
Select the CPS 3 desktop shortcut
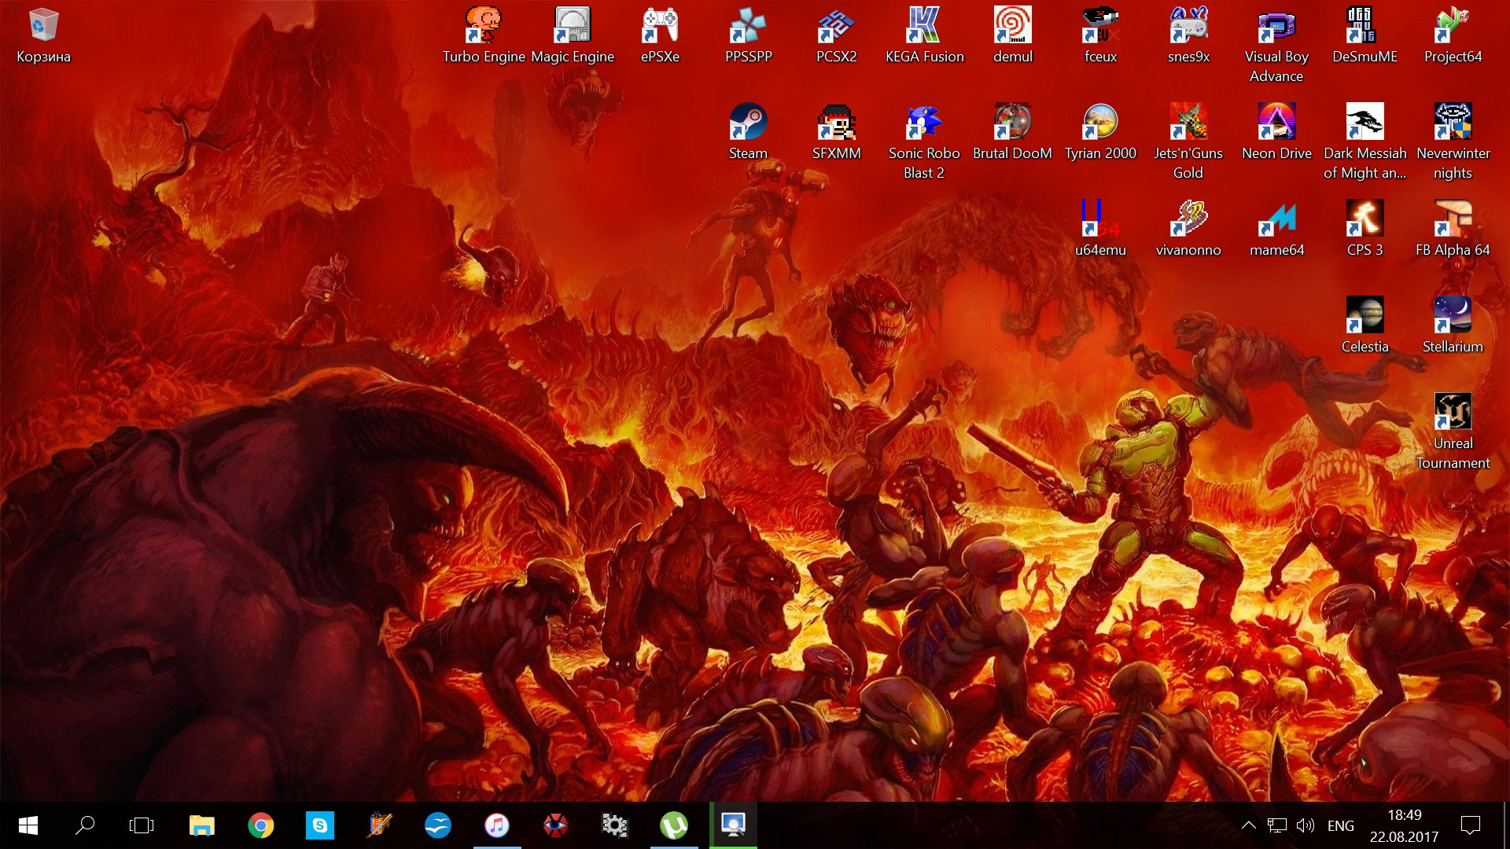pyautogui.click(x=1365, y=230)
